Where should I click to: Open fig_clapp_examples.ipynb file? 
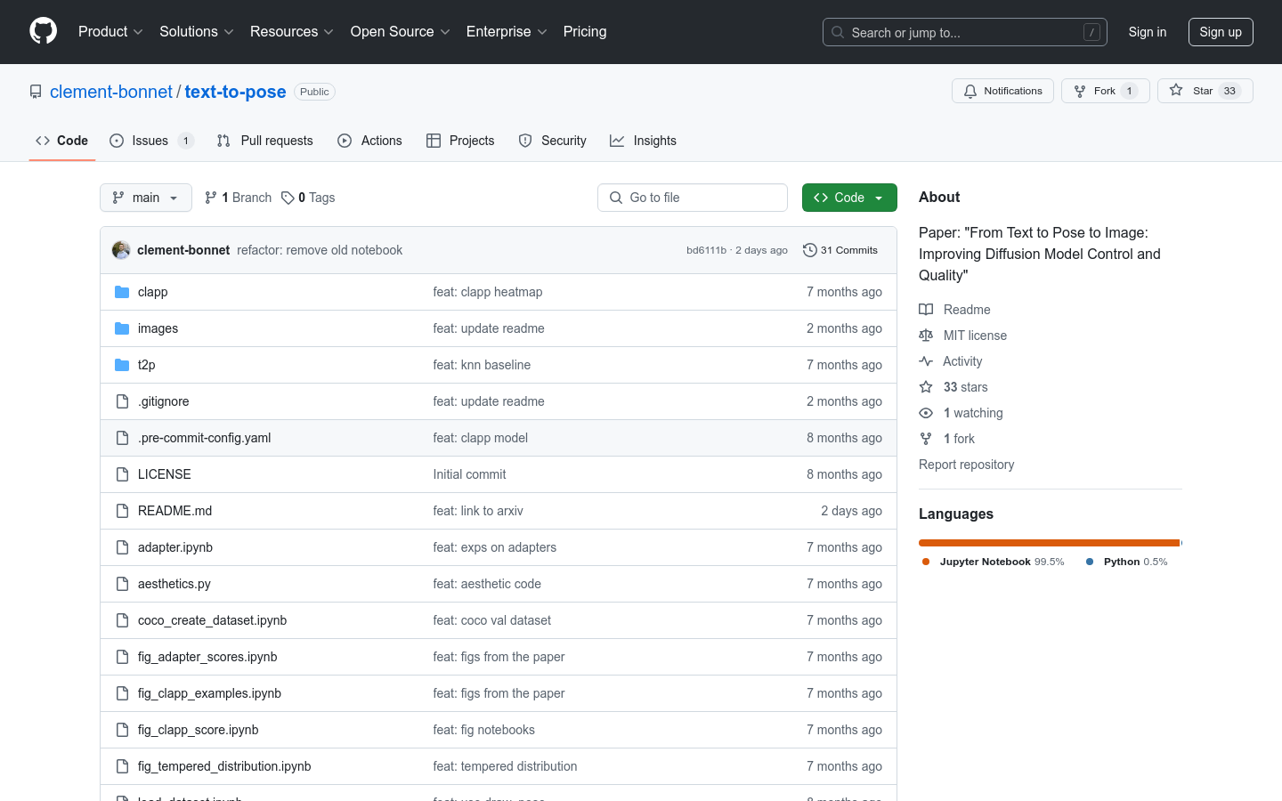[x=209, y=693]
